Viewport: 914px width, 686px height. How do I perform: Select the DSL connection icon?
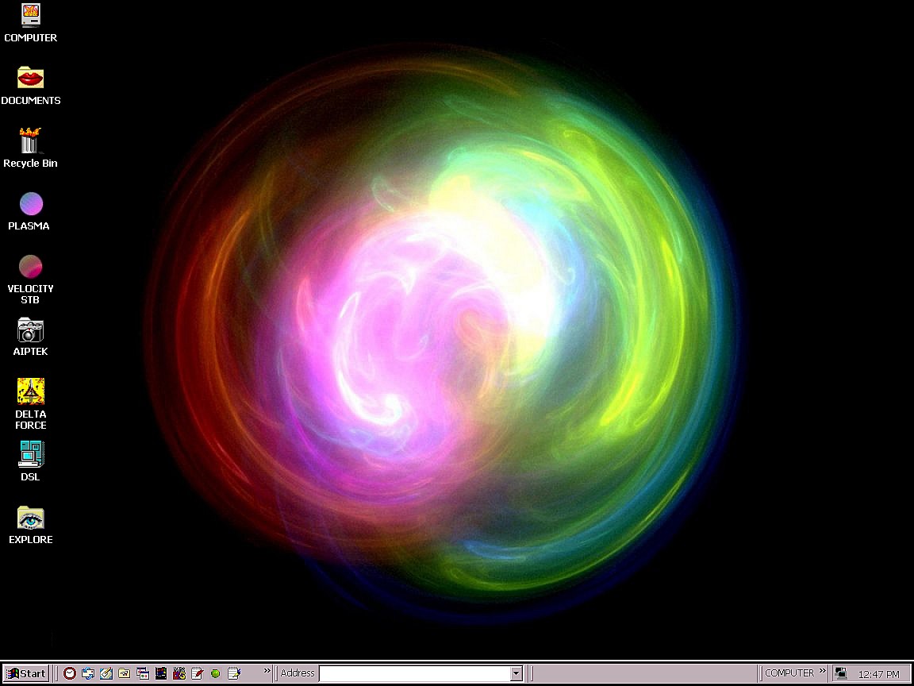point(30,454)
